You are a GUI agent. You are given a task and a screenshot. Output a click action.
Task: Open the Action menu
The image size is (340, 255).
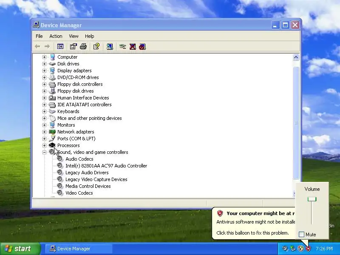point(56,36)
